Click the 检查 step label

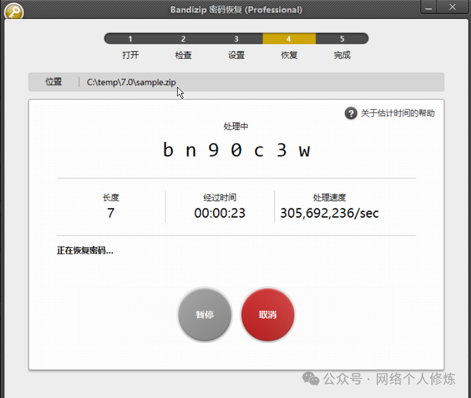pos(183,55)
